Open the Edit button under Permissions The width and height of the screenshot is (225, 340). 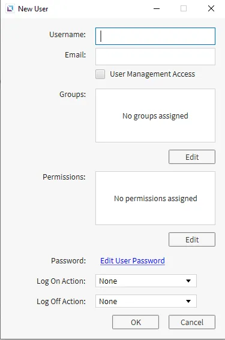click(x=192, y=239)
